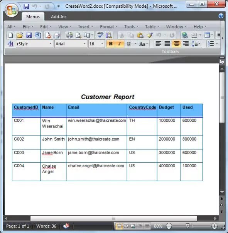The height and width of the screenshot is (233, 228).
Task: Cut the selection with scissors icon
Action: tap(122, 36)
